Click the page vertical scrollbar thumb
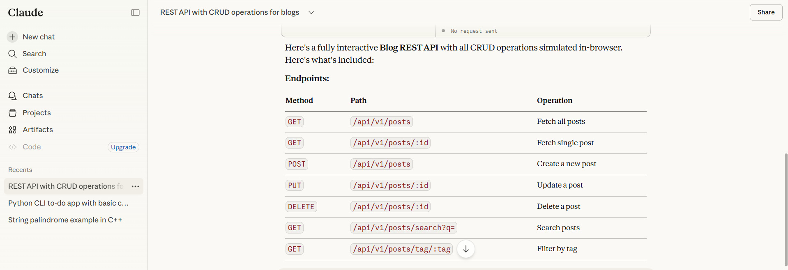The image size is (788, 270). [786, 209]
